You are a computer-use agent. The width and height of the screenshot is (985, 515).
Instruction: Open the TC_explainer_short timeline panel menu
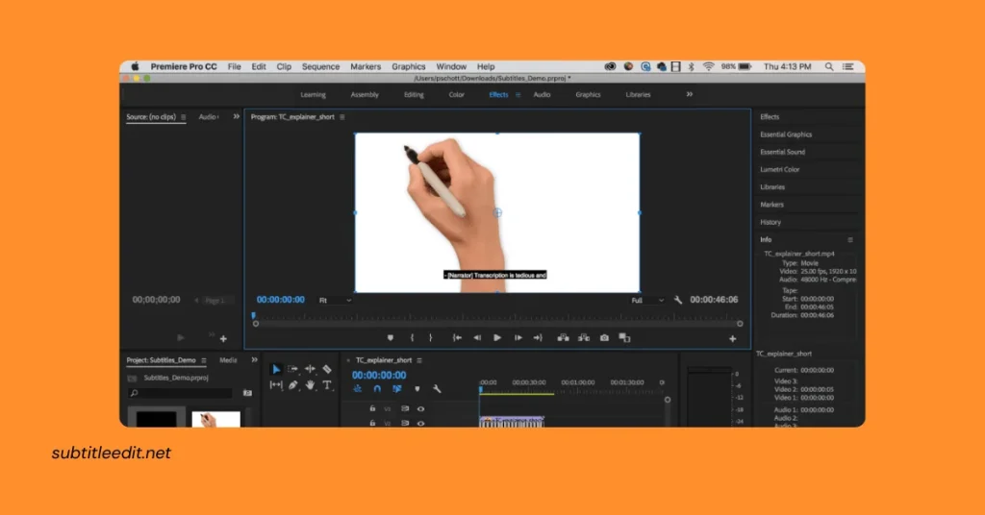coord(419,360)
